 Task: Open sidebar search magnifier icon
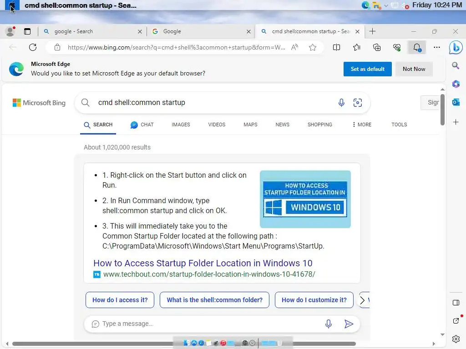pos(456,65)
